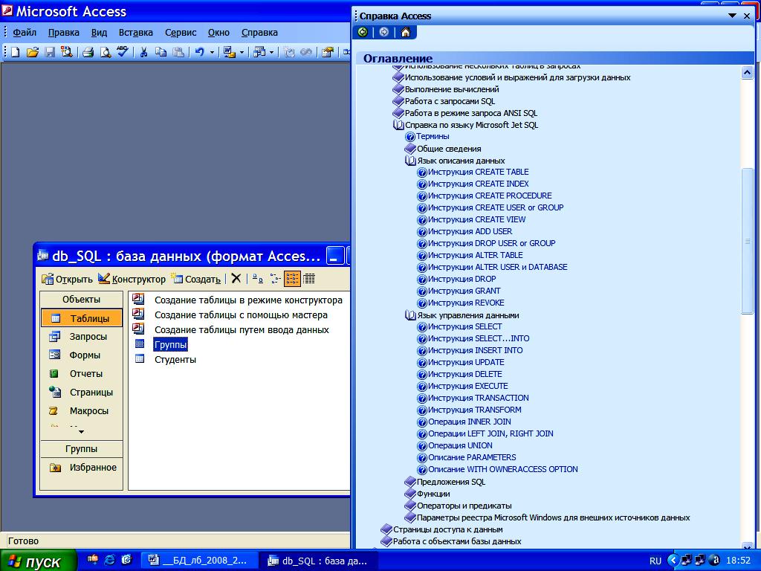This screenshot has width=761, height=571.
Task: Switch to Word task БД_лб_2008 in taskbar
Action: coord(198,561)
